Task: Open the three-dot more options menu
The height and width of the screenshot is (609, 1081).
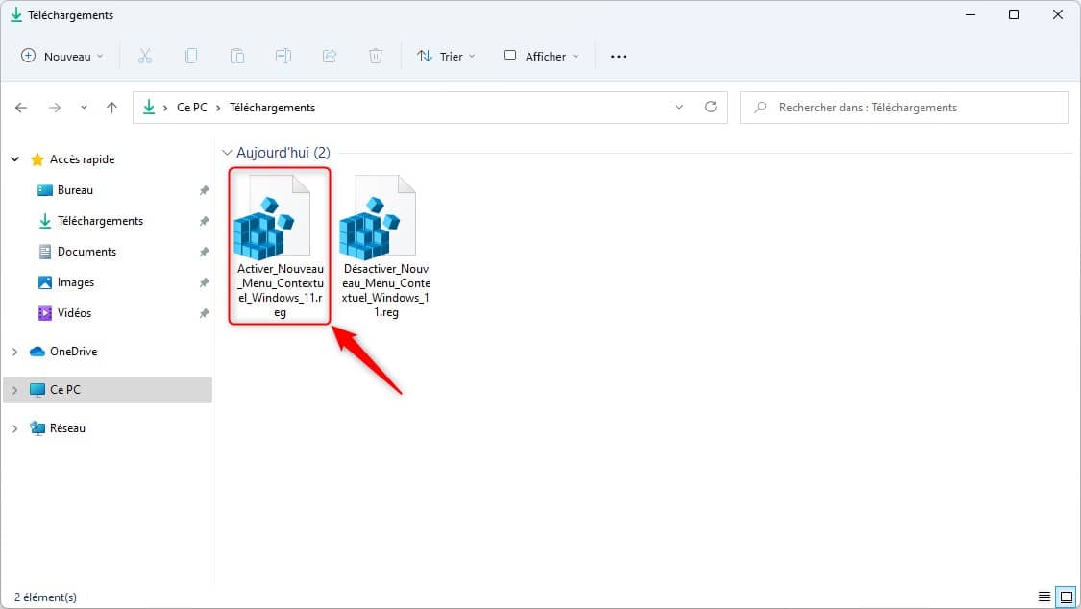Action: click(x=619, y=57)
